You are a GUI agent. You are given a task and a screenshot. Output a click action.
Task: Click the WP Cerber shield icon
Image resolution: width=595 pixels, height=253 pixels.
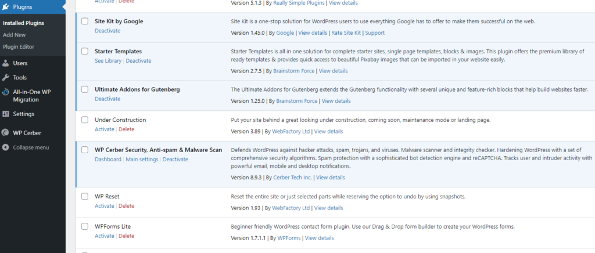pos(6,133)
